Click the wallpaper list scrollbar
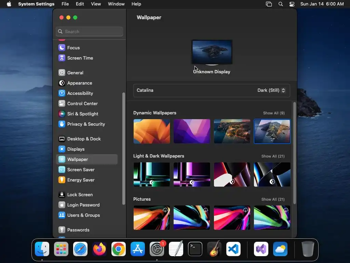Image resolution: width=350 pixels, height=263 pixels. tap(295, 153)
